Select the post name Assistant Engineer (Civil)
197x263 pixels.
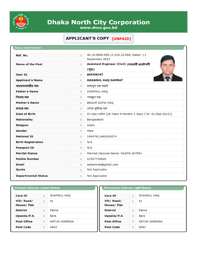click(x=106, y=64)
